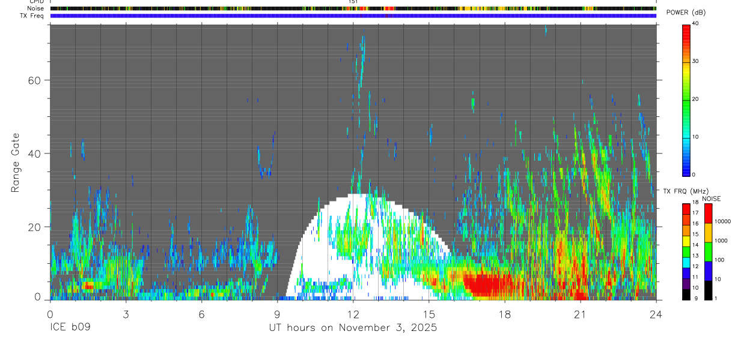Click the POWER (dB) color bar
Screen dimensions: 738x340
pos(686,99)
